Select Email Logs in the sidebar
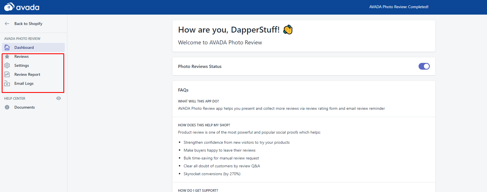Viewport: 487px width, 192px height. tap(33, 83)
